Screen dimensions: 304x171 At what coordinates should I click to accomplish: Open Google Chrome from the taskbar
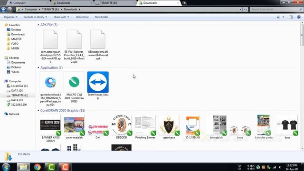37,167
